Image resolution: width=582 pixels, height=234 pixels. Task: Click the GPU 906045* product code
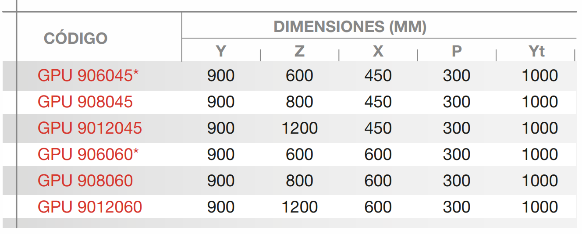(x=88, y=76)
